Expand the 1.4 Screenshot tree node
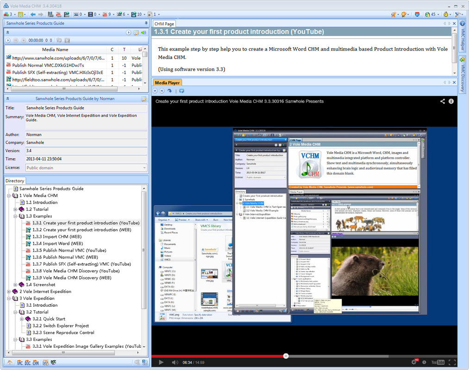The height and width of the screenshot is (370, 469). (15, 284)
